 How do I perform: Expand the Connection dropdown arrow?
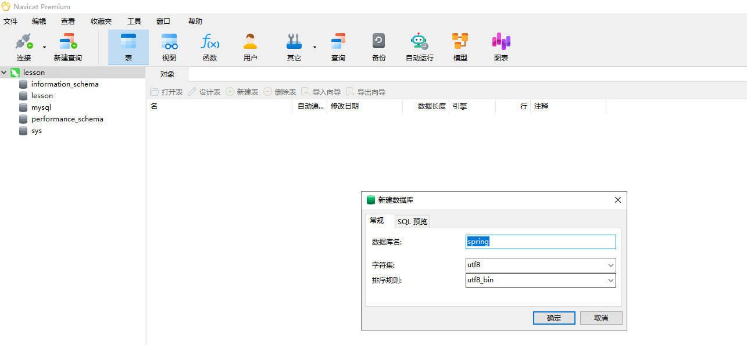pos(44,47)
